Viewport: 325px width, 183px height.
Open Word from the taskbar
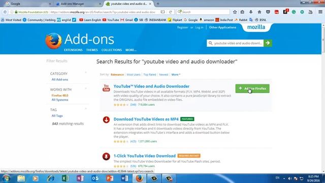(x=124, y=178)
